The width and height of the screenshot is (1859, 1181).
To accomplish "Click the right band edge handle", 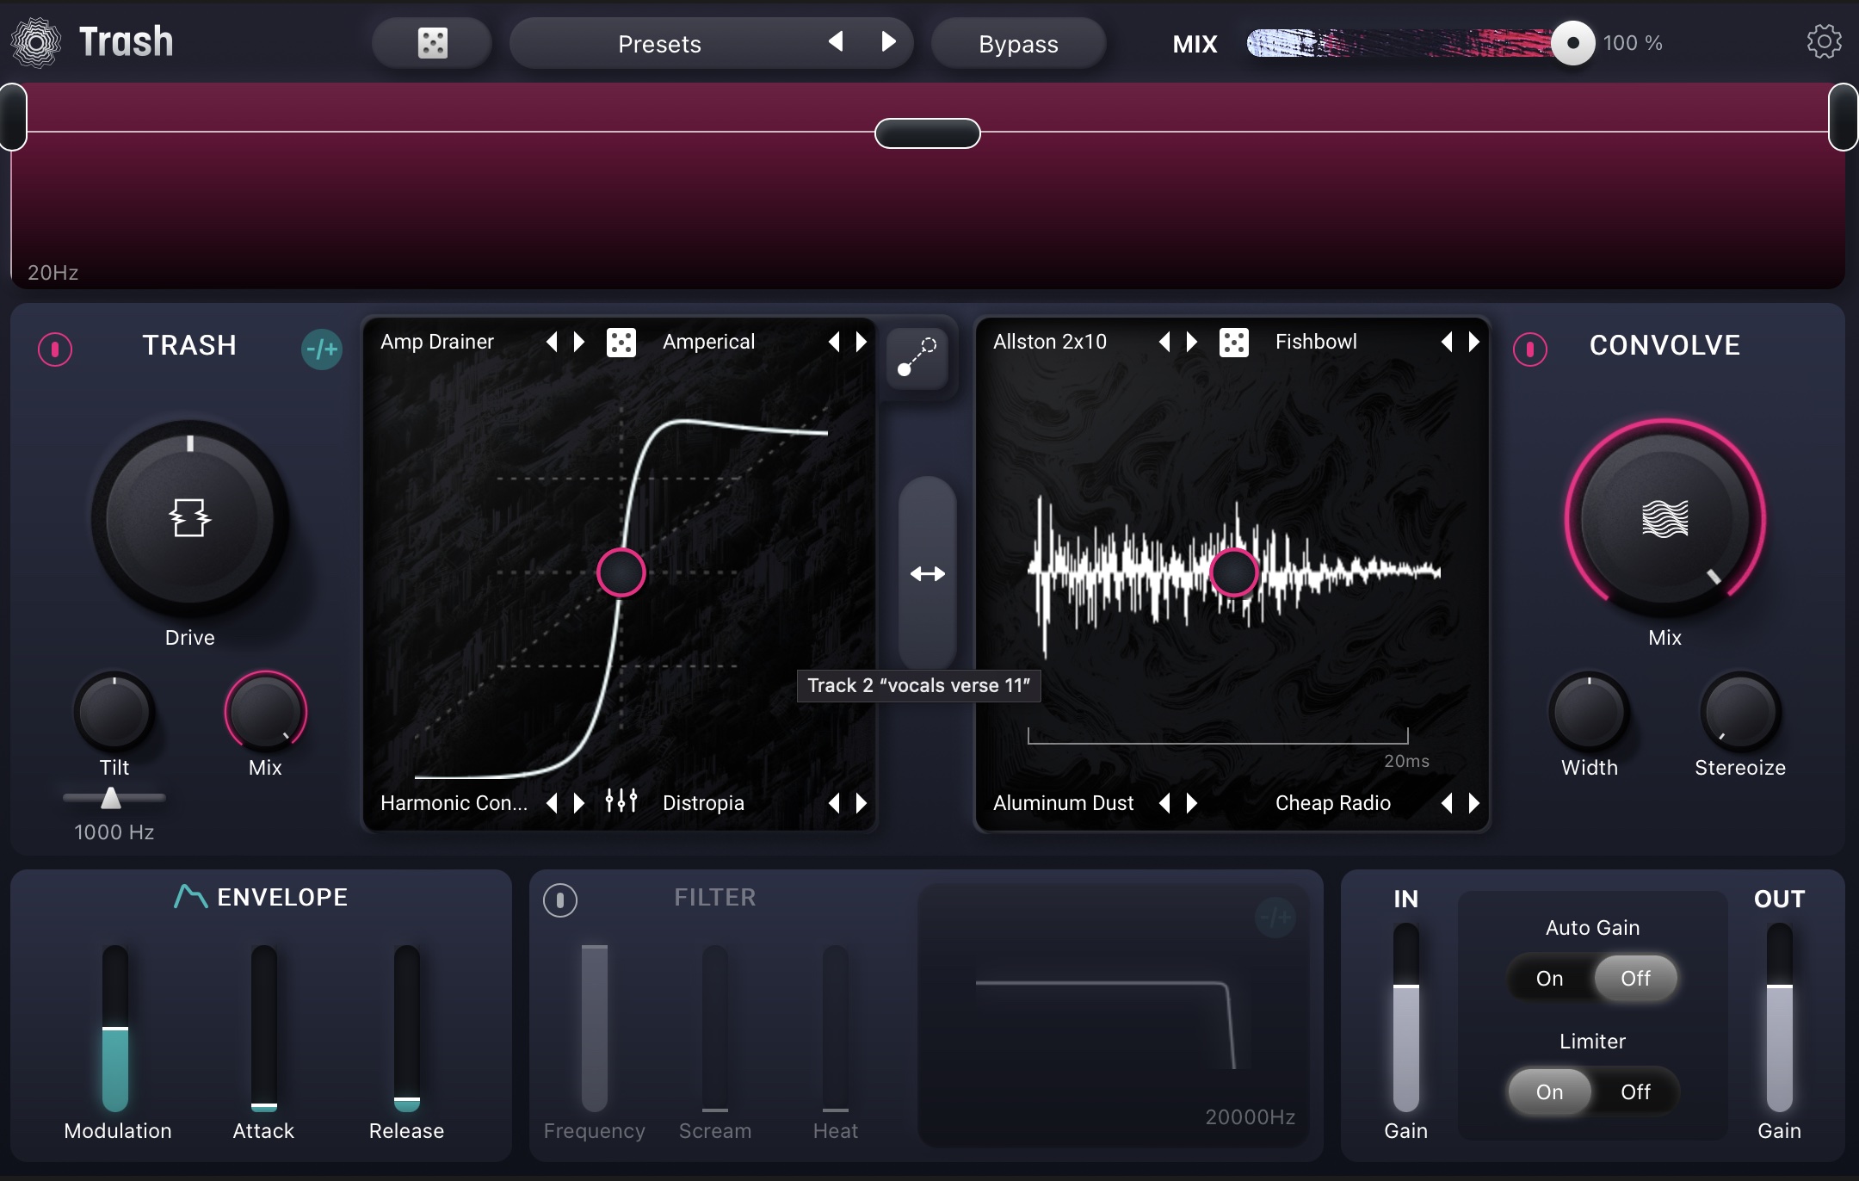I will [x=1843, y=117].
